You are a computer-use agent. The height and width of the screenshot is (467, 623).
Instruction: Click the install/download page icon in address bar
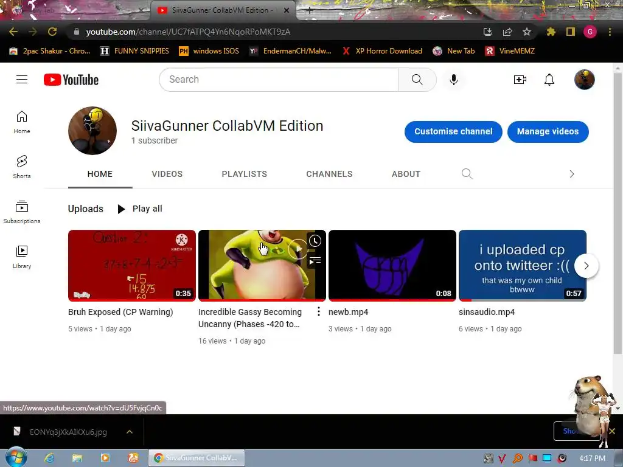point(487,32)
